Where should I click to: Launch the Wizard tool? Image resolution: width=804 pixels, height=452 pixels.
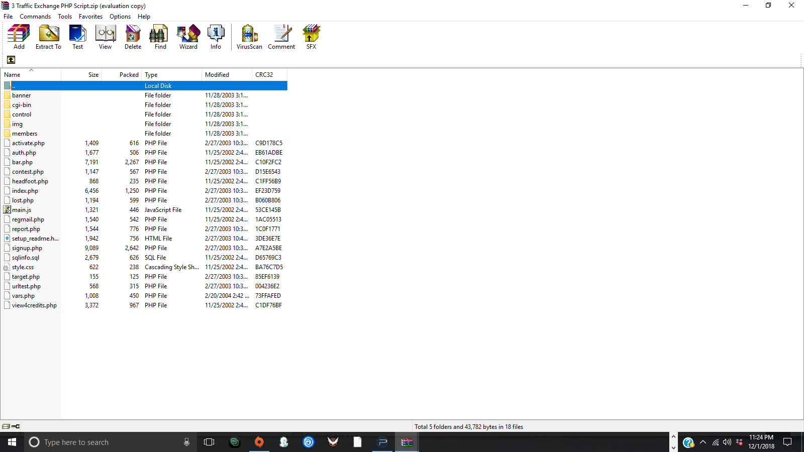(x=188, y=37)
